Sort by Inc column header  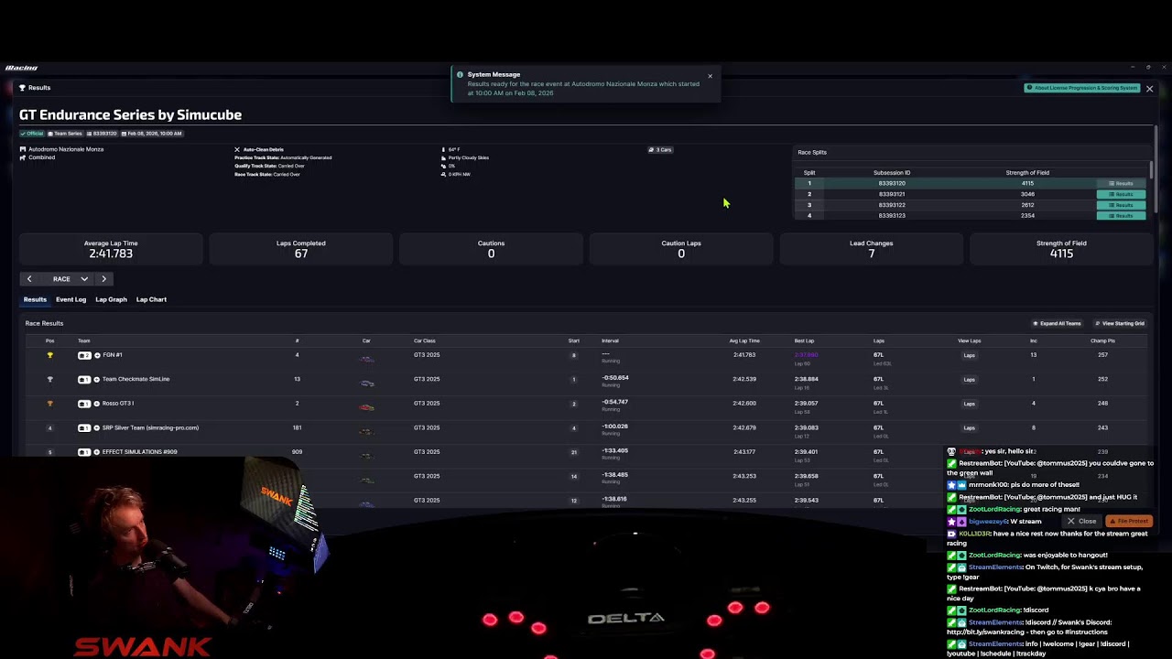point(1034,341)
